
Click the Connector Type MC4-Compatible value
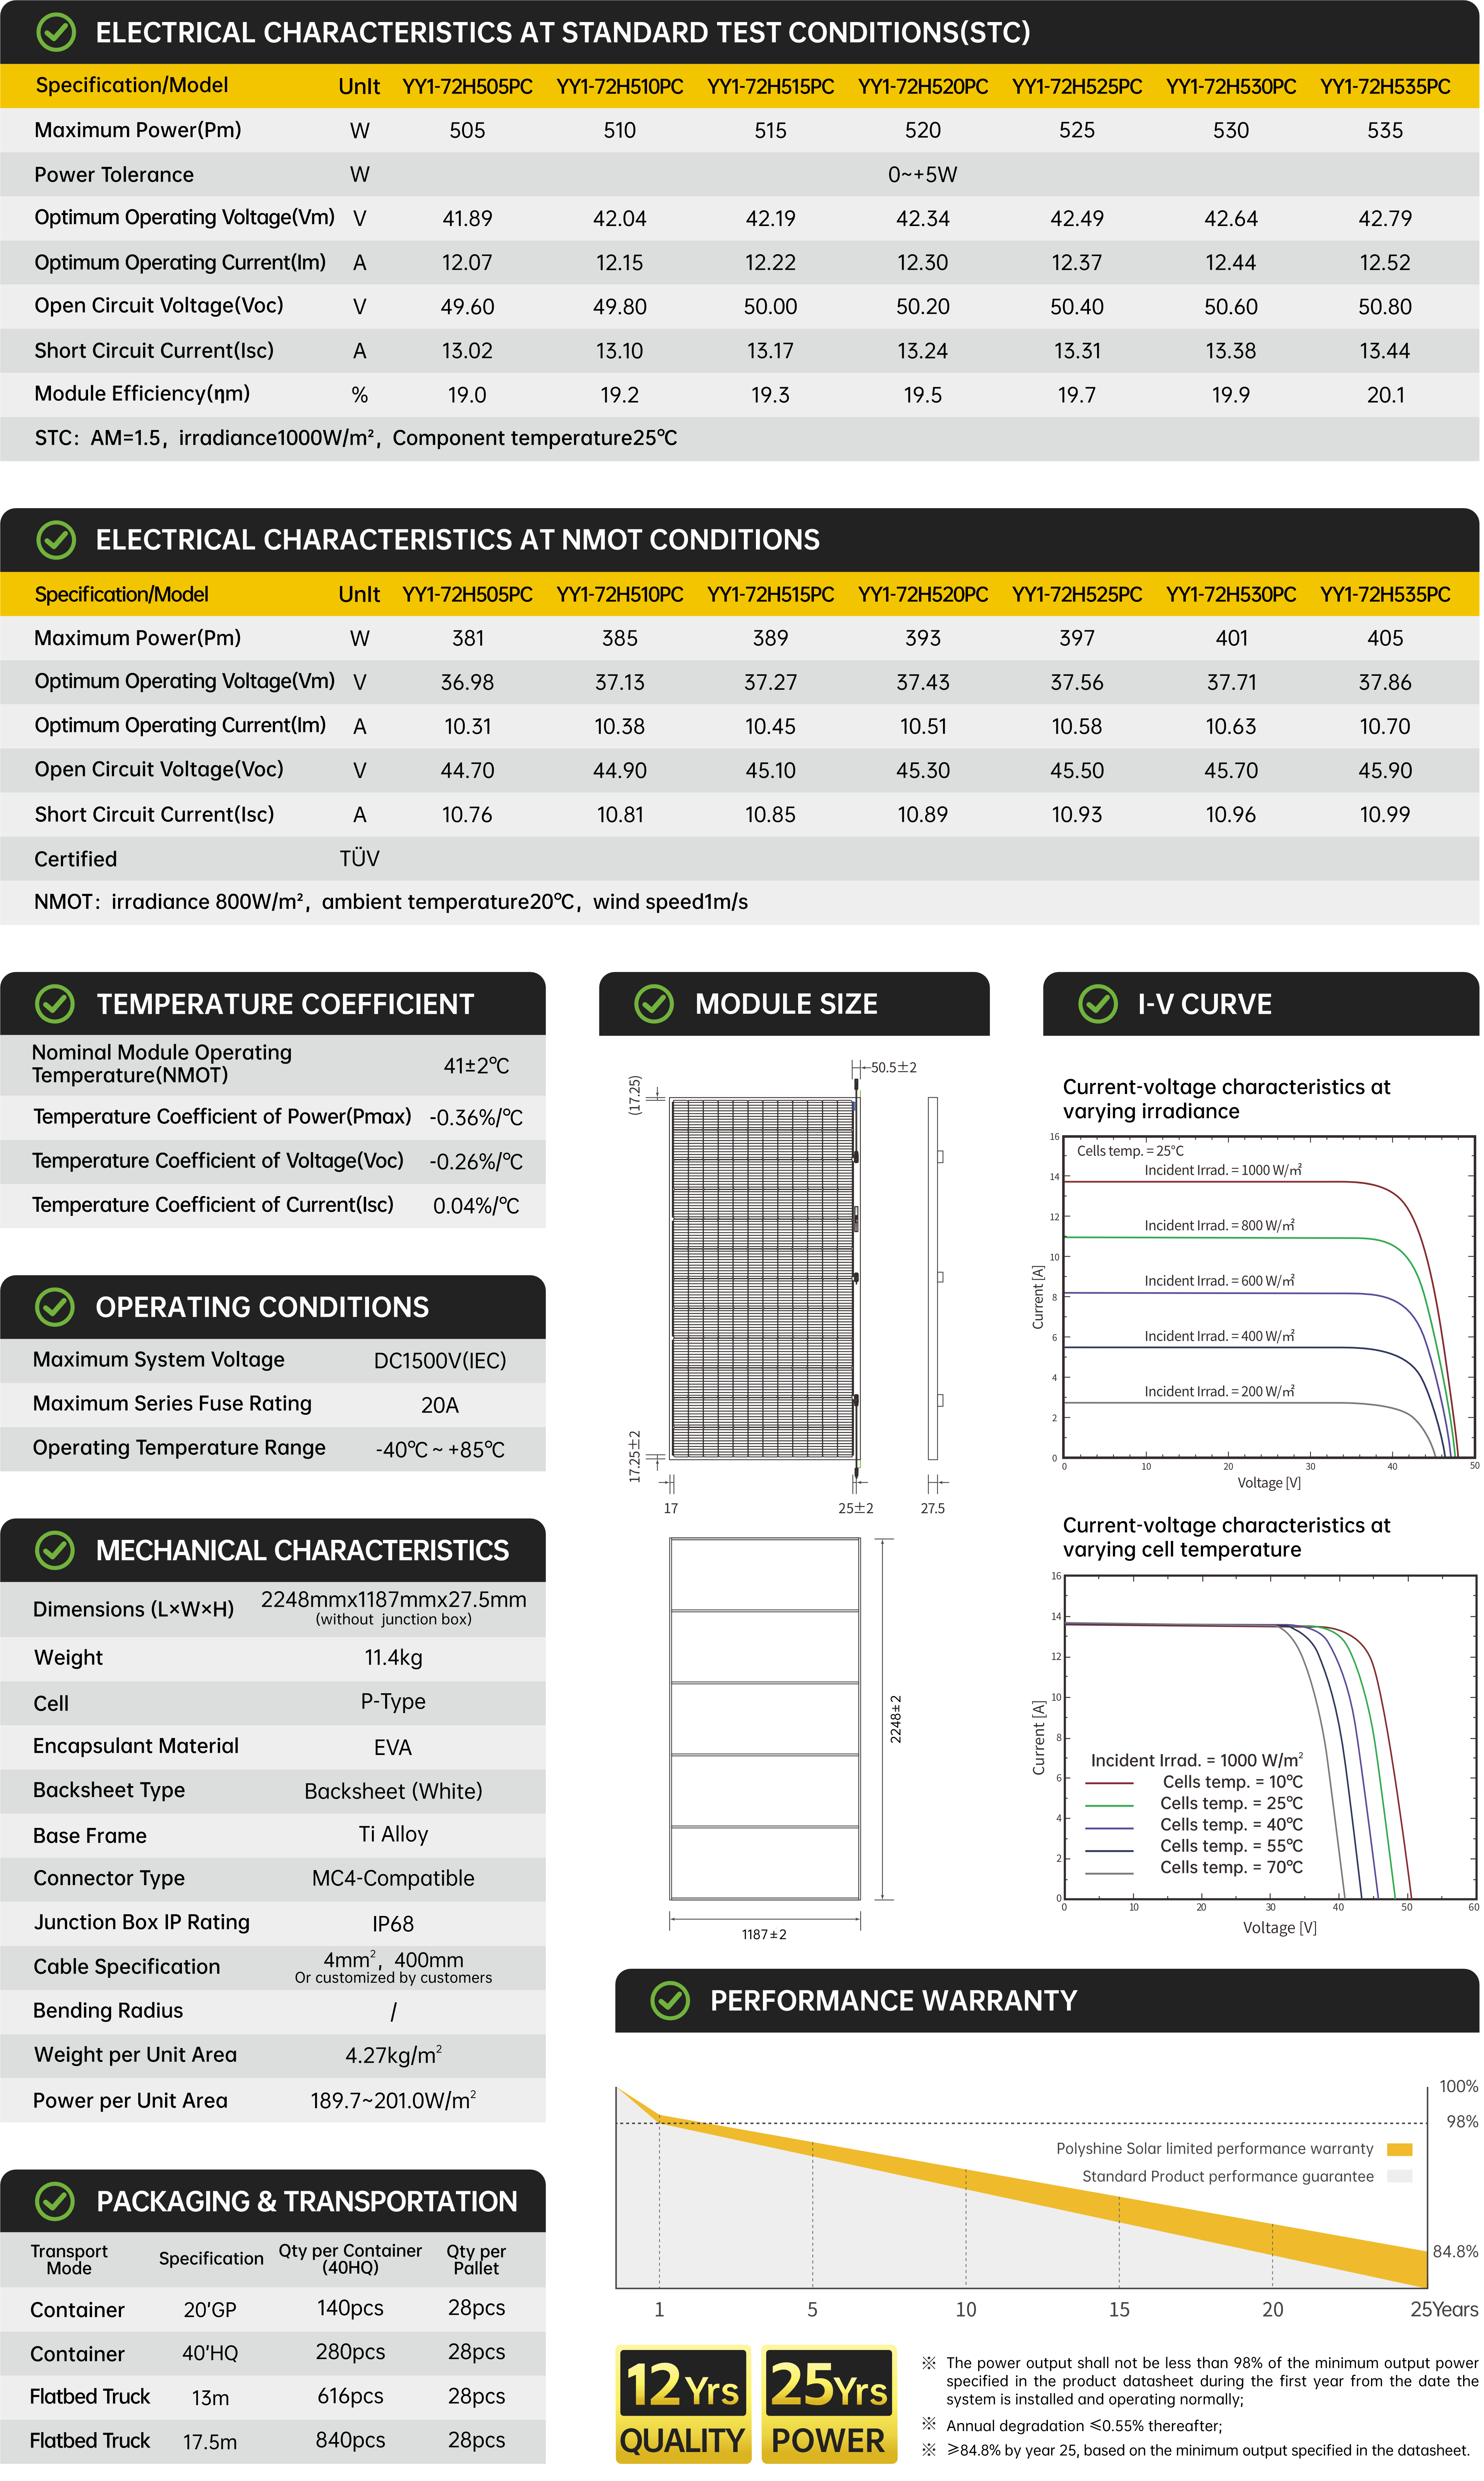[x=393, y=1879]
